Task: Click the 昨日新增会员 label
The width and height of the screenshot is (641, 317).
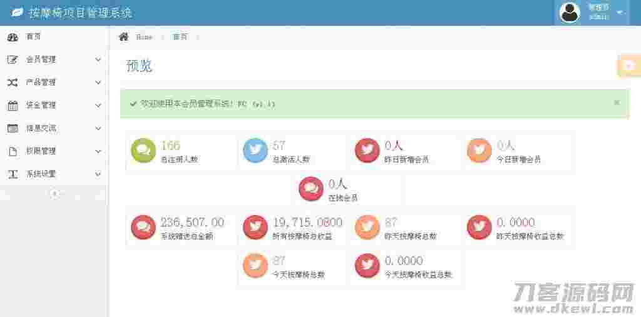Action: [407, 159]
